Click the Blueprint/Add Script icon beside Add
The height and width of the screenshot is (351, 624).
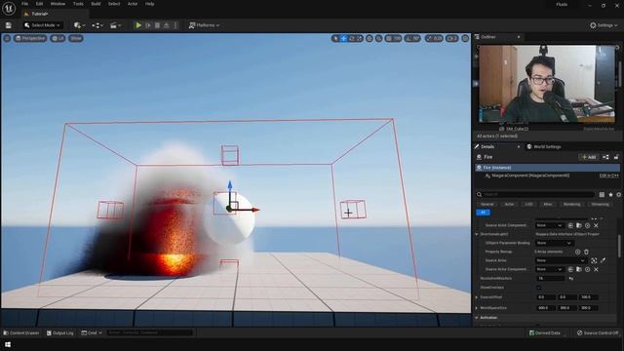pos(605,157)
